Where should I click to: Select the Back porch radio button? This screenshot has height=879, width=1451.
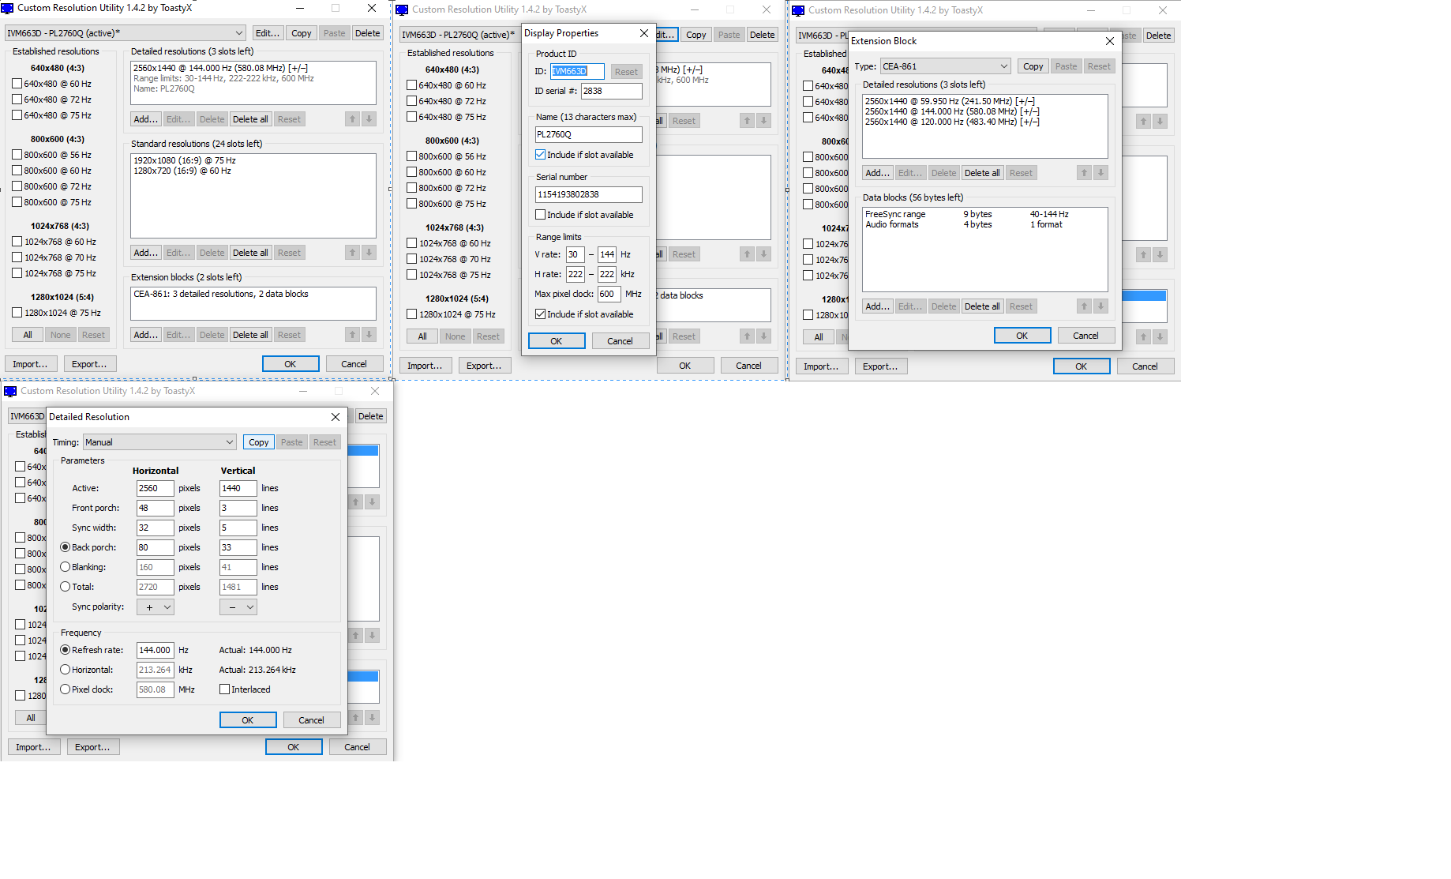coord(66,547)
